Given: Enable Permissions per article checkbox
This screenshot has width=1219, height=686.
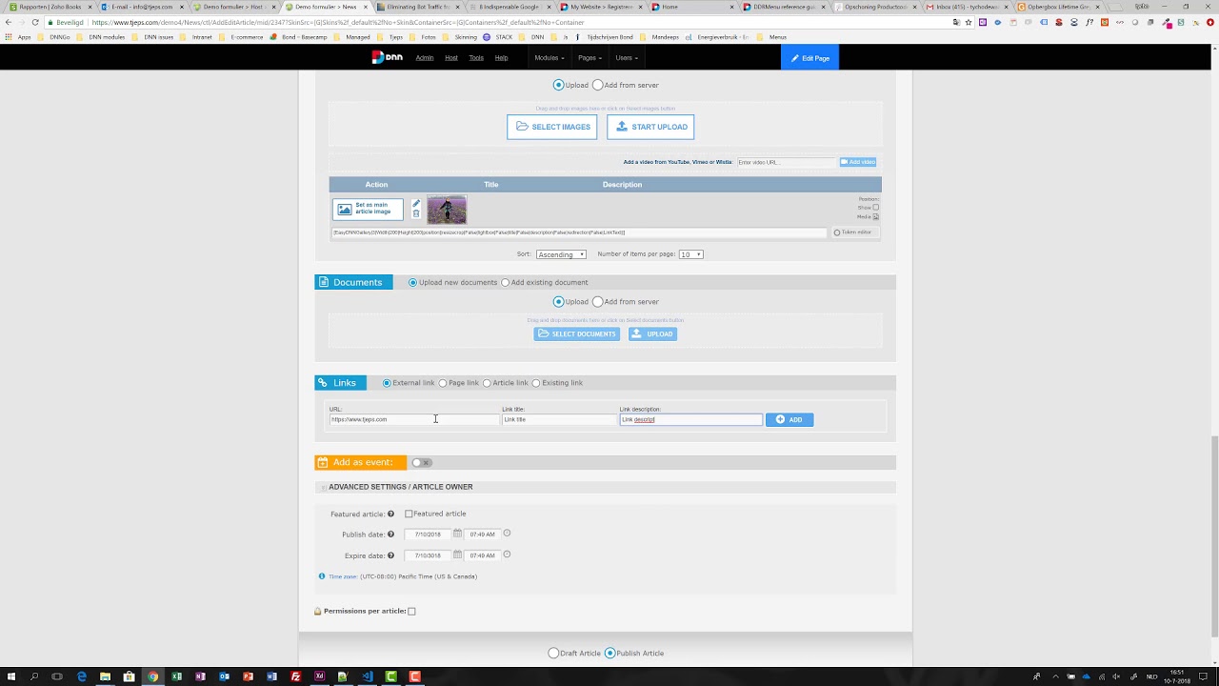Looking at the screenshot, I should click(x=411, y=611).
